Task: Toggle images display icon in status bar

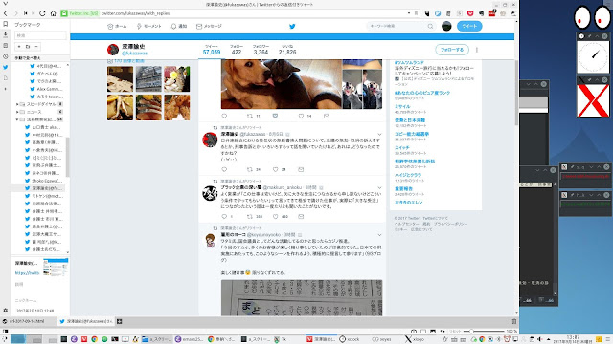Action: tap(433, 332)
